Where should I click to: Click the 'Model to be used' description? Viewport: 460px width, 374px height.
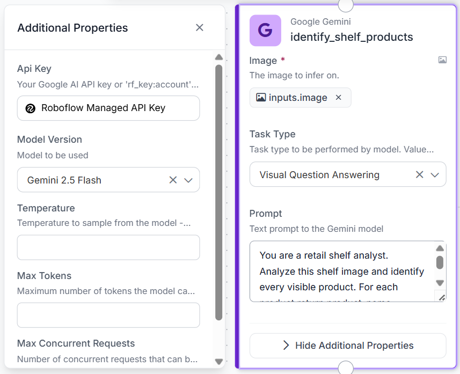(x=53, y=155)
